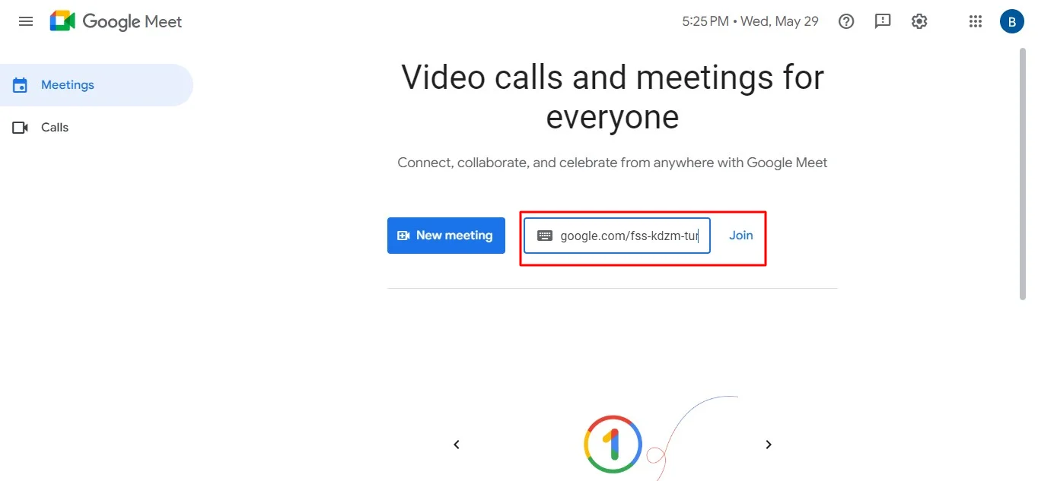Go to previous carousel slide arrow
This screenshot has height=481, width=1038.
pos(457,445)
